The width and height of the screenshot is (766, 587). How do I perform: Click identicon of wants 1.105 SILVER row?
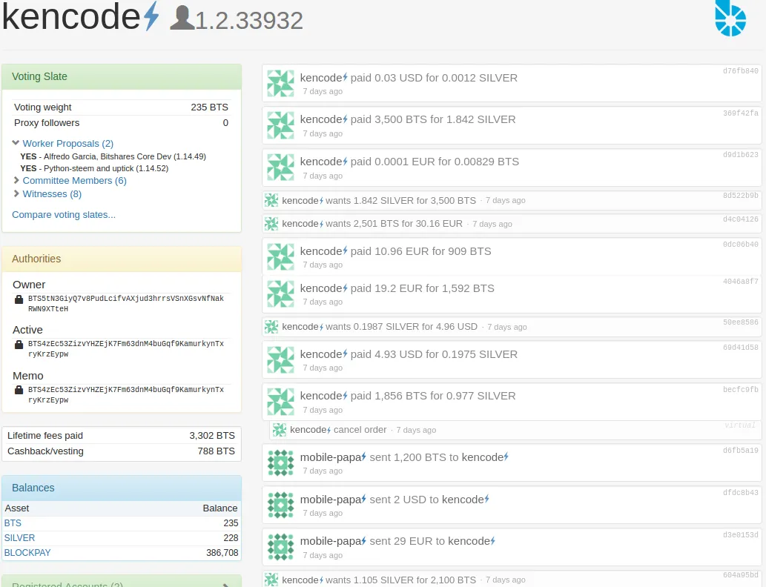point(271,580)
